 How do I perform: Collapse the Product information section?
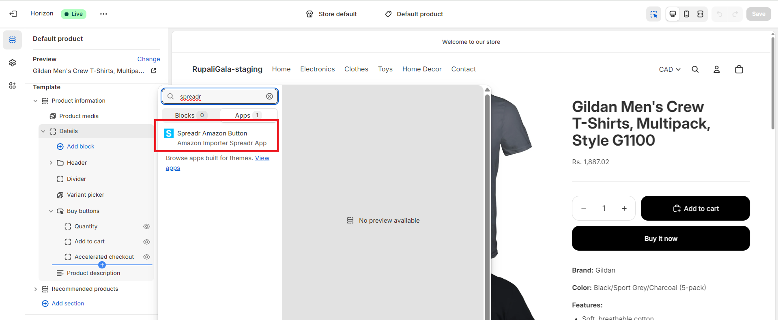coord(35,101)
